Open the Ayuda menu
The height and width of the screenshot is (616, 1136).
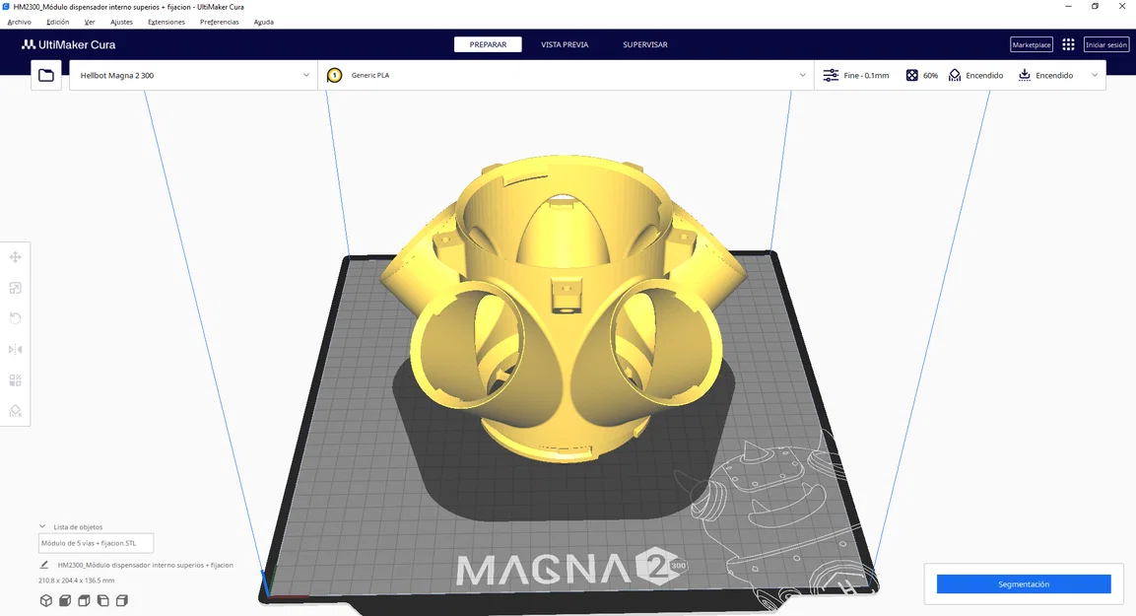[264, 22]
